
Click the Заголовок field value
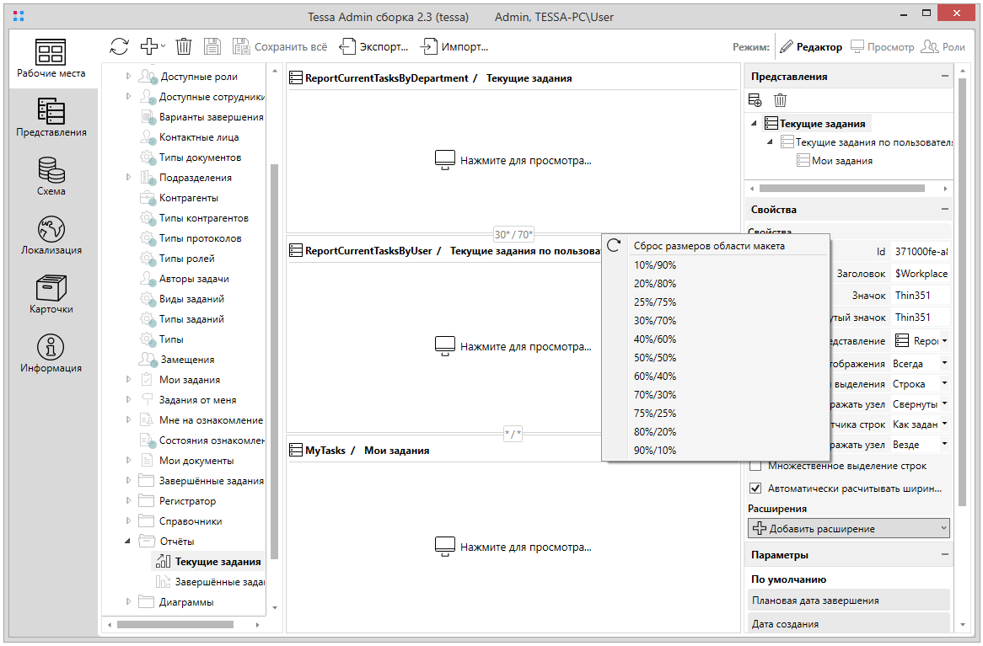click(x=921, y=273)
